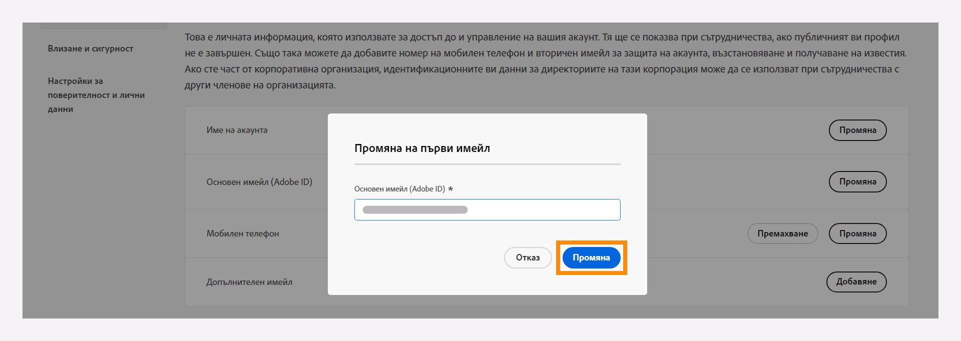Click Добавяне for Допълнителен имейл
The width and height of the screenshot is (961, 341).
[x=856, y=281]
